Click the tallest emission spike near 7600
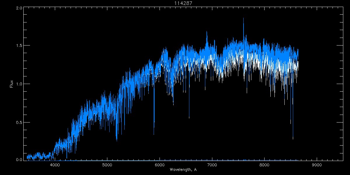The height and width of the screenshot is (175, 350). tap(243, 18)
